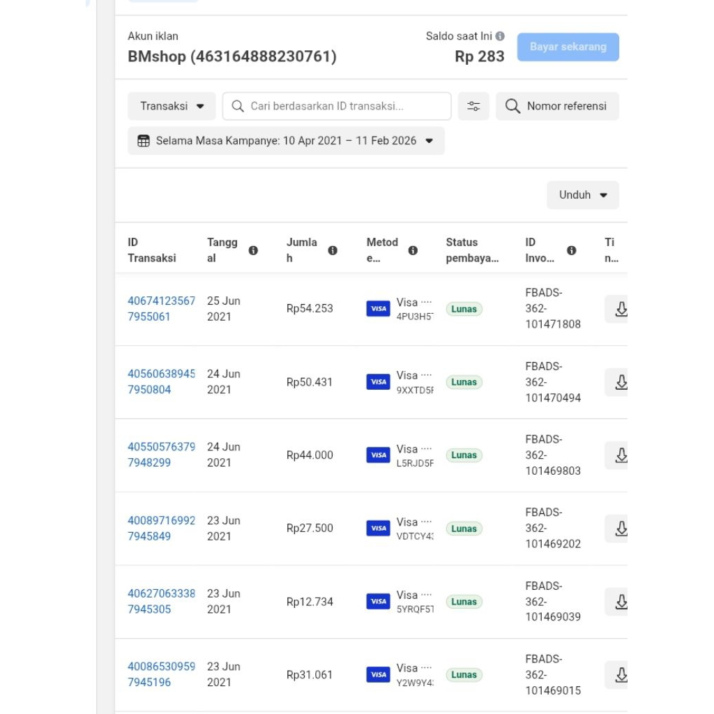Screen dimensions: 714x714
Task: Click info icon beside Saldo saat ini
Action: pos(500,36)
